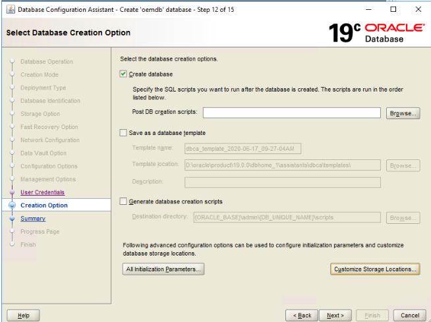431x322 pixels.
Task: Click the Creation Option step bullet icon
Action: (12, 205)
